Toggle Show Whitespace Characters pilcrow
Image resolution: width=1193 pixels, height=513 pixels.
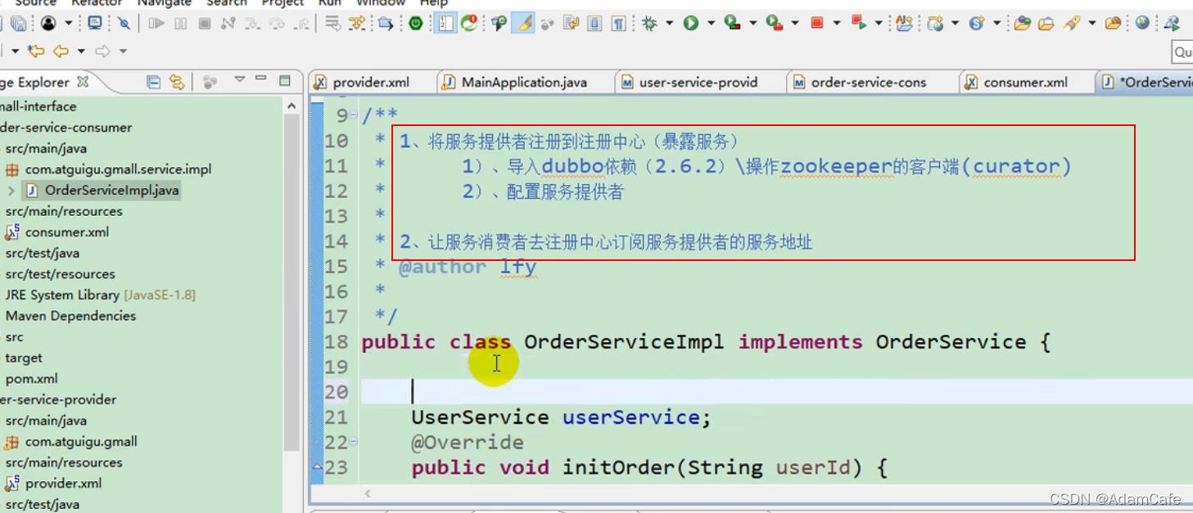tap(619, 24)
